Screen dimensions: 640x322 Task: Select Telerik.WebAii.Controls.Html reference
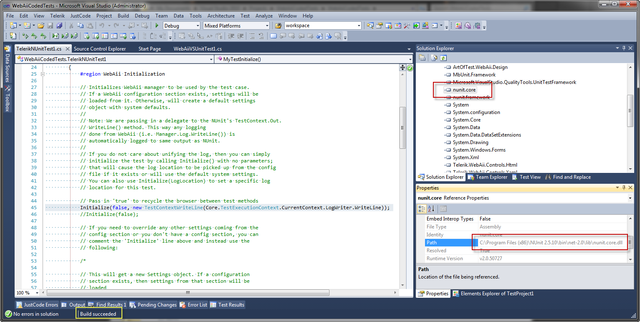point(485,165)
